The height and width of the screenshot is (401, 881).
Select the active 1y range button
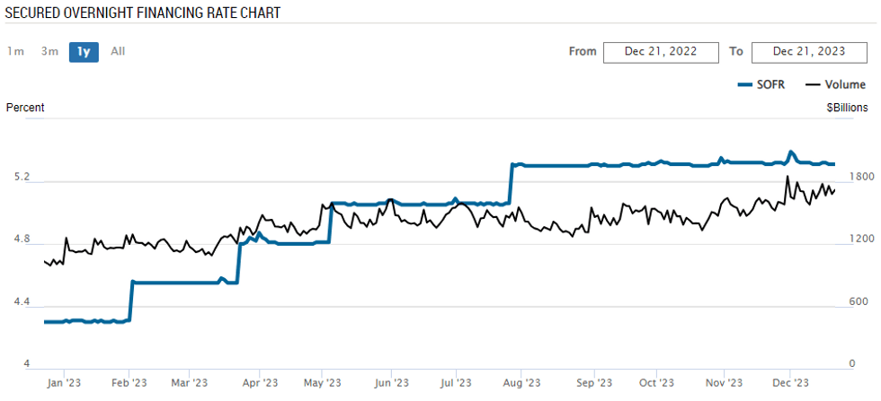pos(84,51)
